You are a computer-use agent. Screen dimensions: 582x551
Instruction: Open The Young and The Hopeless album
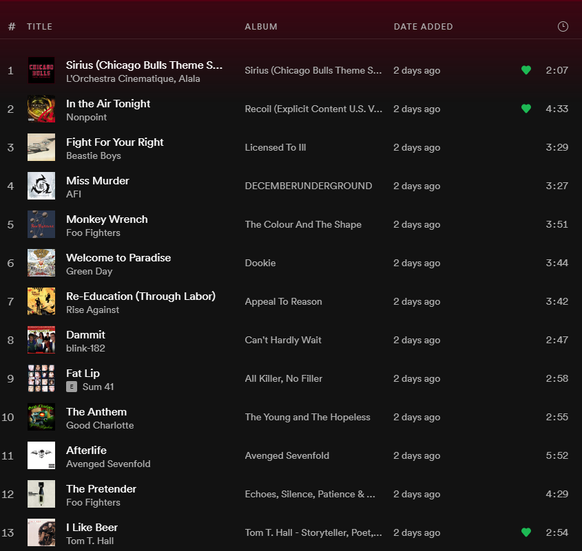tap(307, 417)
